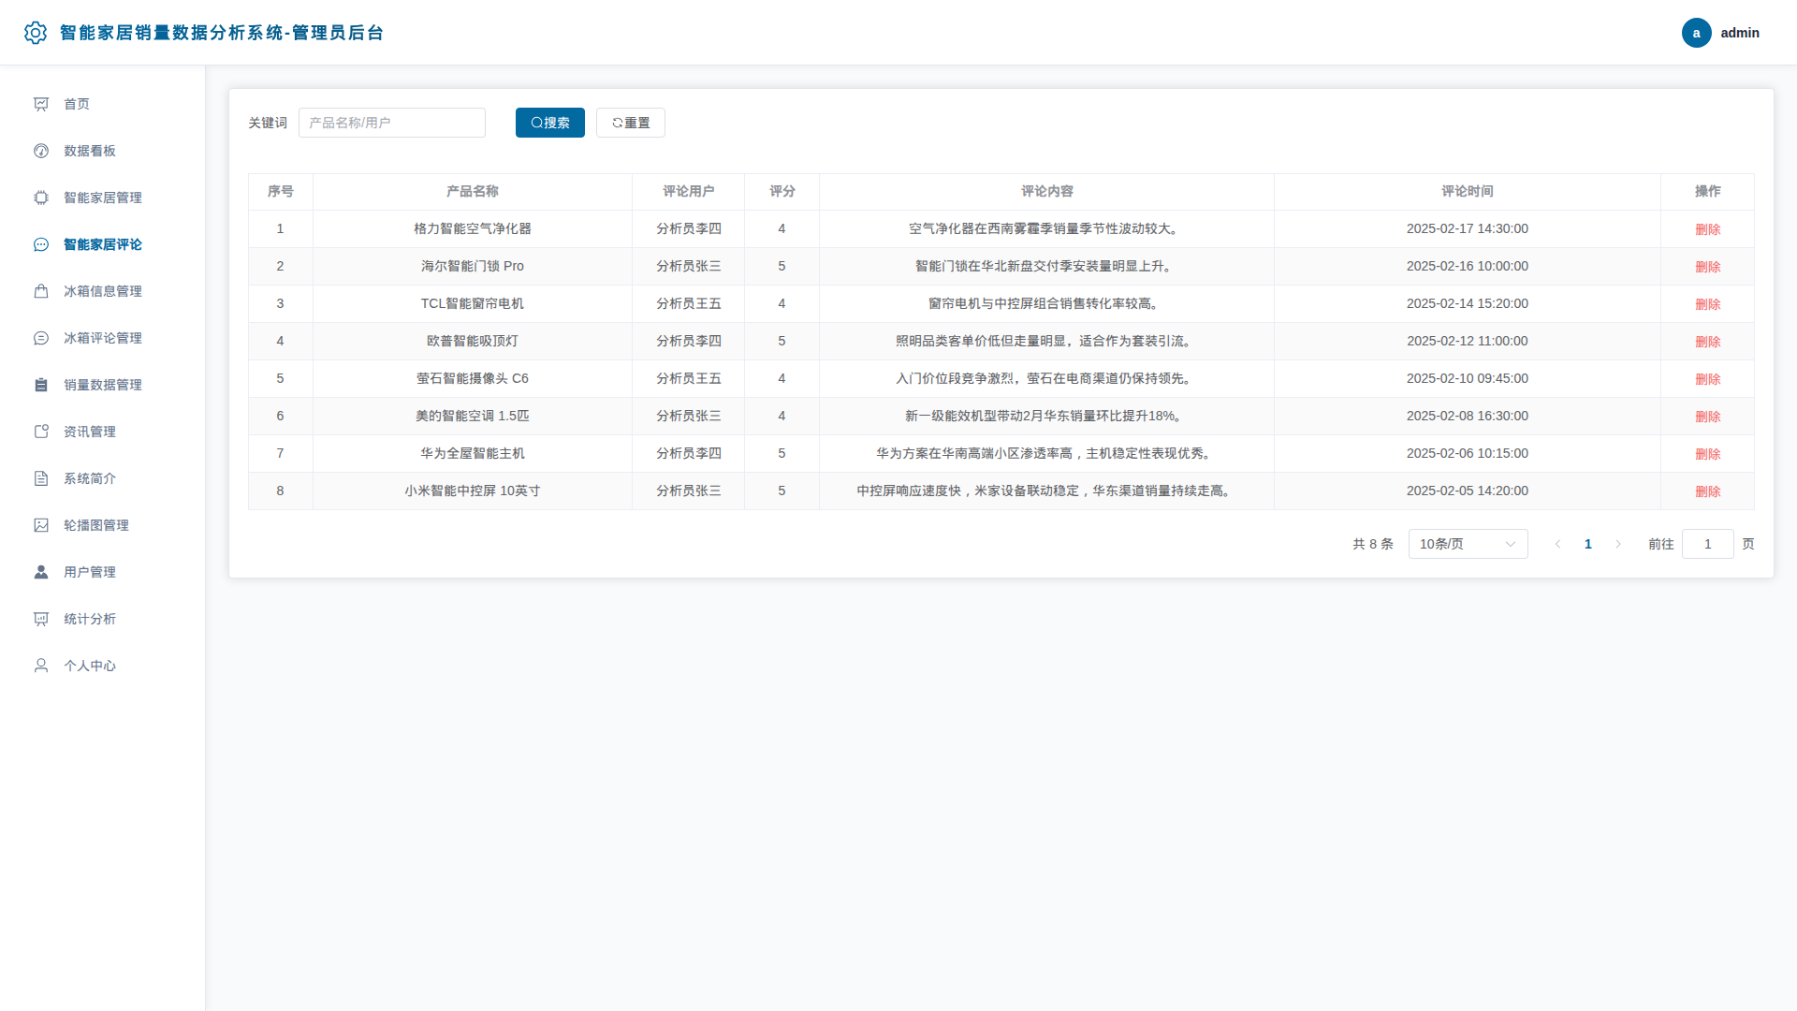Click the 数据看板 dashboard icon
The image size is (1797, 1011).
tap(41, 151)
